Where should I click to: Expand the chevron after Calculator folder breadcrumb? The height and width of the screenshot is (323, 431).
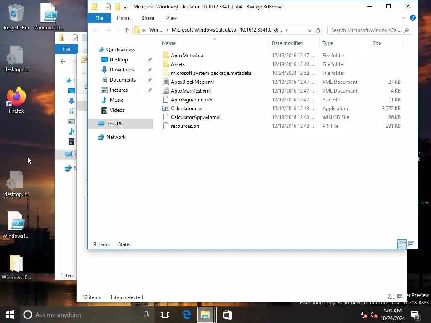point(287,30)
